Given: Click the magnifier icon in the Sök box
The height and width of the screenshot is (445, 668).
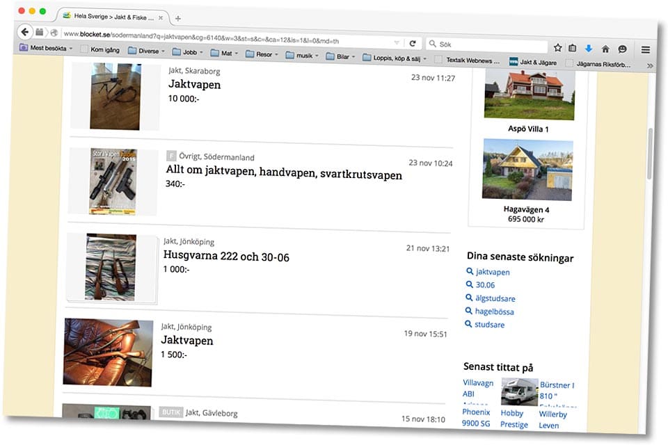Looking at the screenshot, I should coord(432,43).
